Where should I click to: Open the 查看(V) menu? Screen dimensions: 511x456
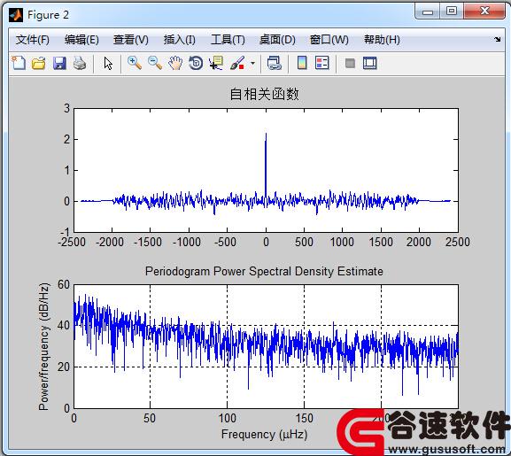pos(131,40)
